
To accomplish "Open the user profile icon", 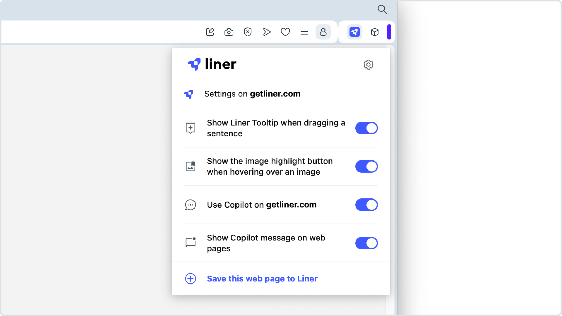I will point(323,32).
